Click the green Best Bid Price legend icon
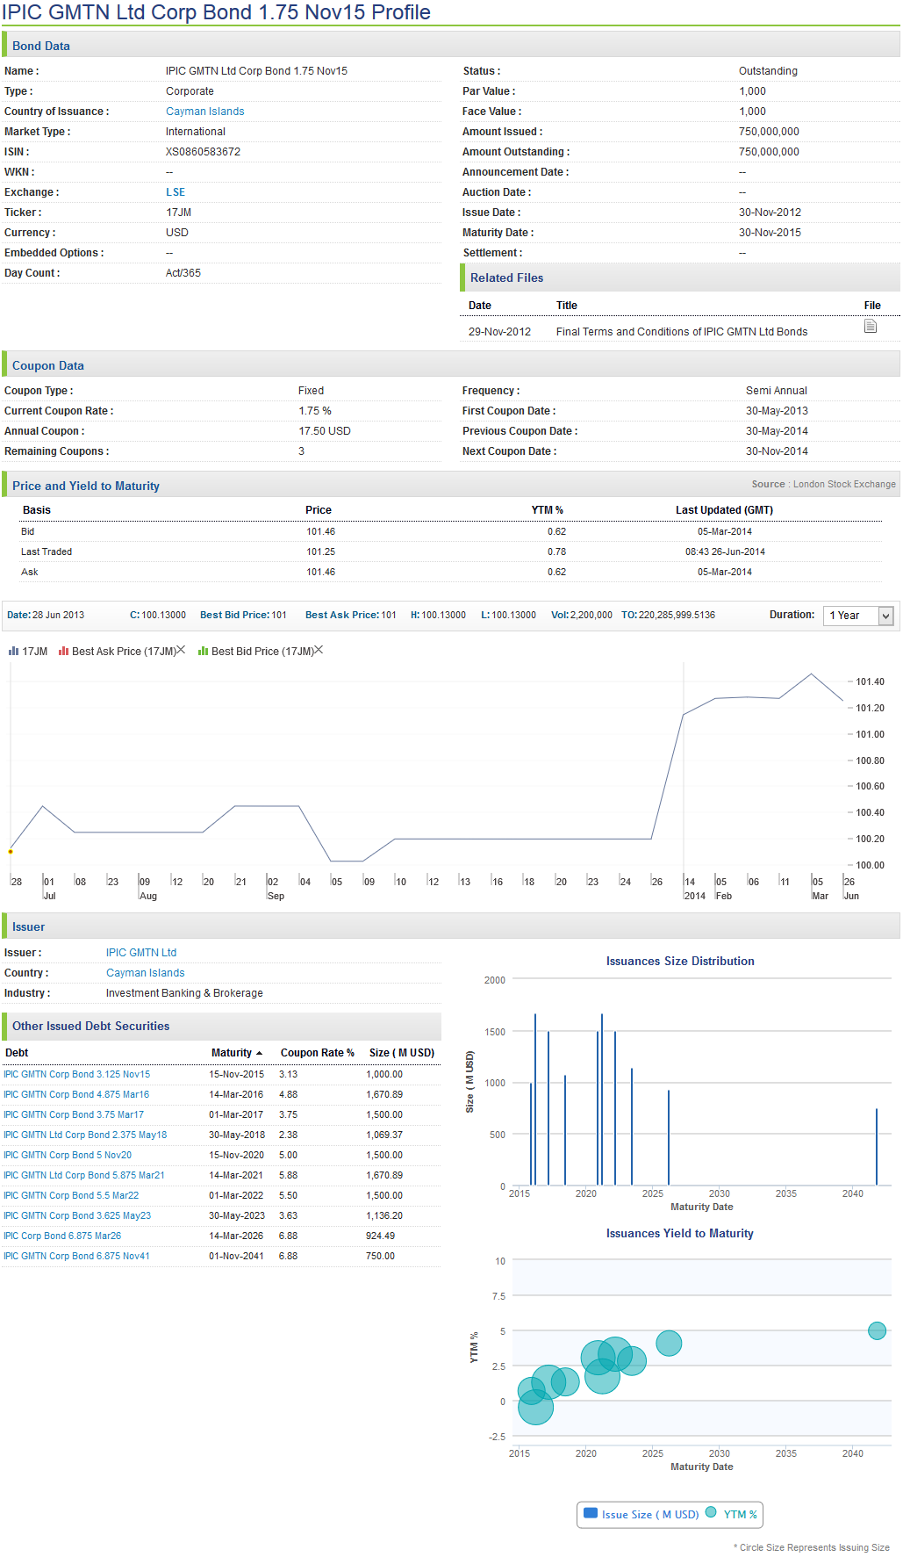Viewport: 903px width, 1557px height. (x=203, y=652)
